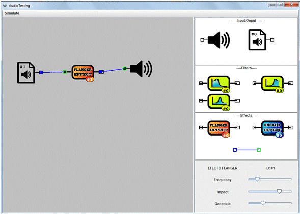Click the audio file #1 node on canvas
Viewport: 300px width, 214px height.
[x=26, y=72]
